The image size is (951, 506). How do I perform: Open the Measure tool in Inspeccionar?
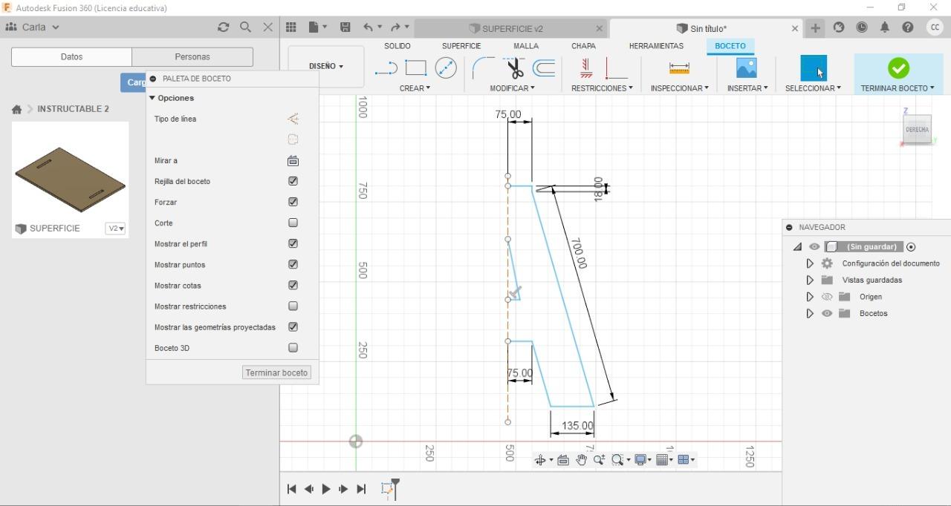(679, 68)
